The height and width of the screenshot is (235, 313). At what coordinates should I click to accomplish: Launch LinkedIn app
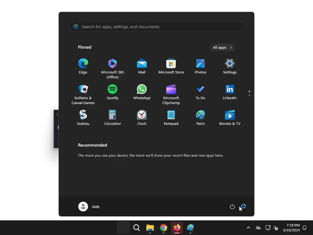pos(230,92)
